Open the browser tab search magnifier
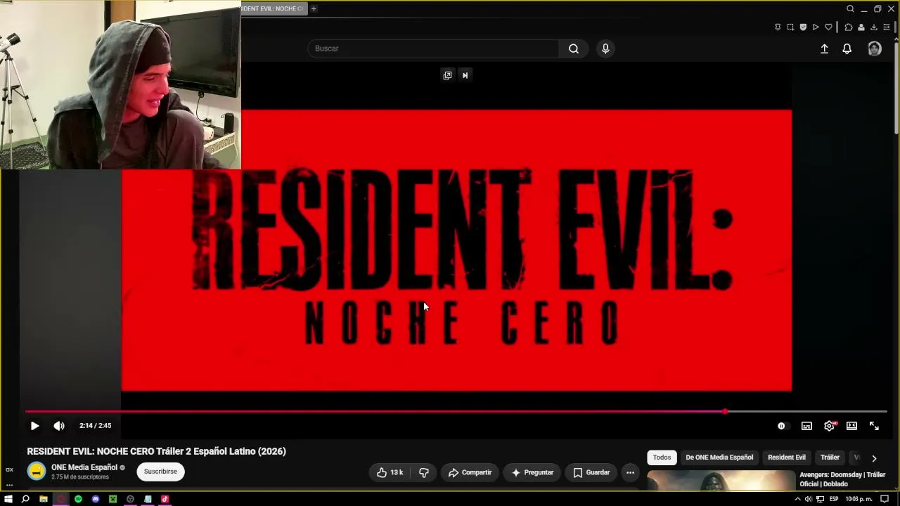900x506 pixels. click(x=850, y=8)
